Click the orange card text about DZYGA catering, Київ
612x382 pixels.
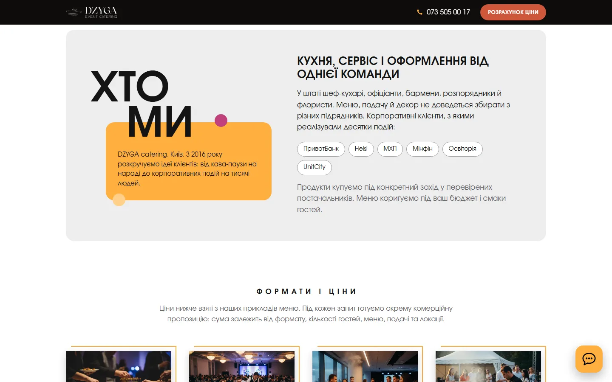187,169
